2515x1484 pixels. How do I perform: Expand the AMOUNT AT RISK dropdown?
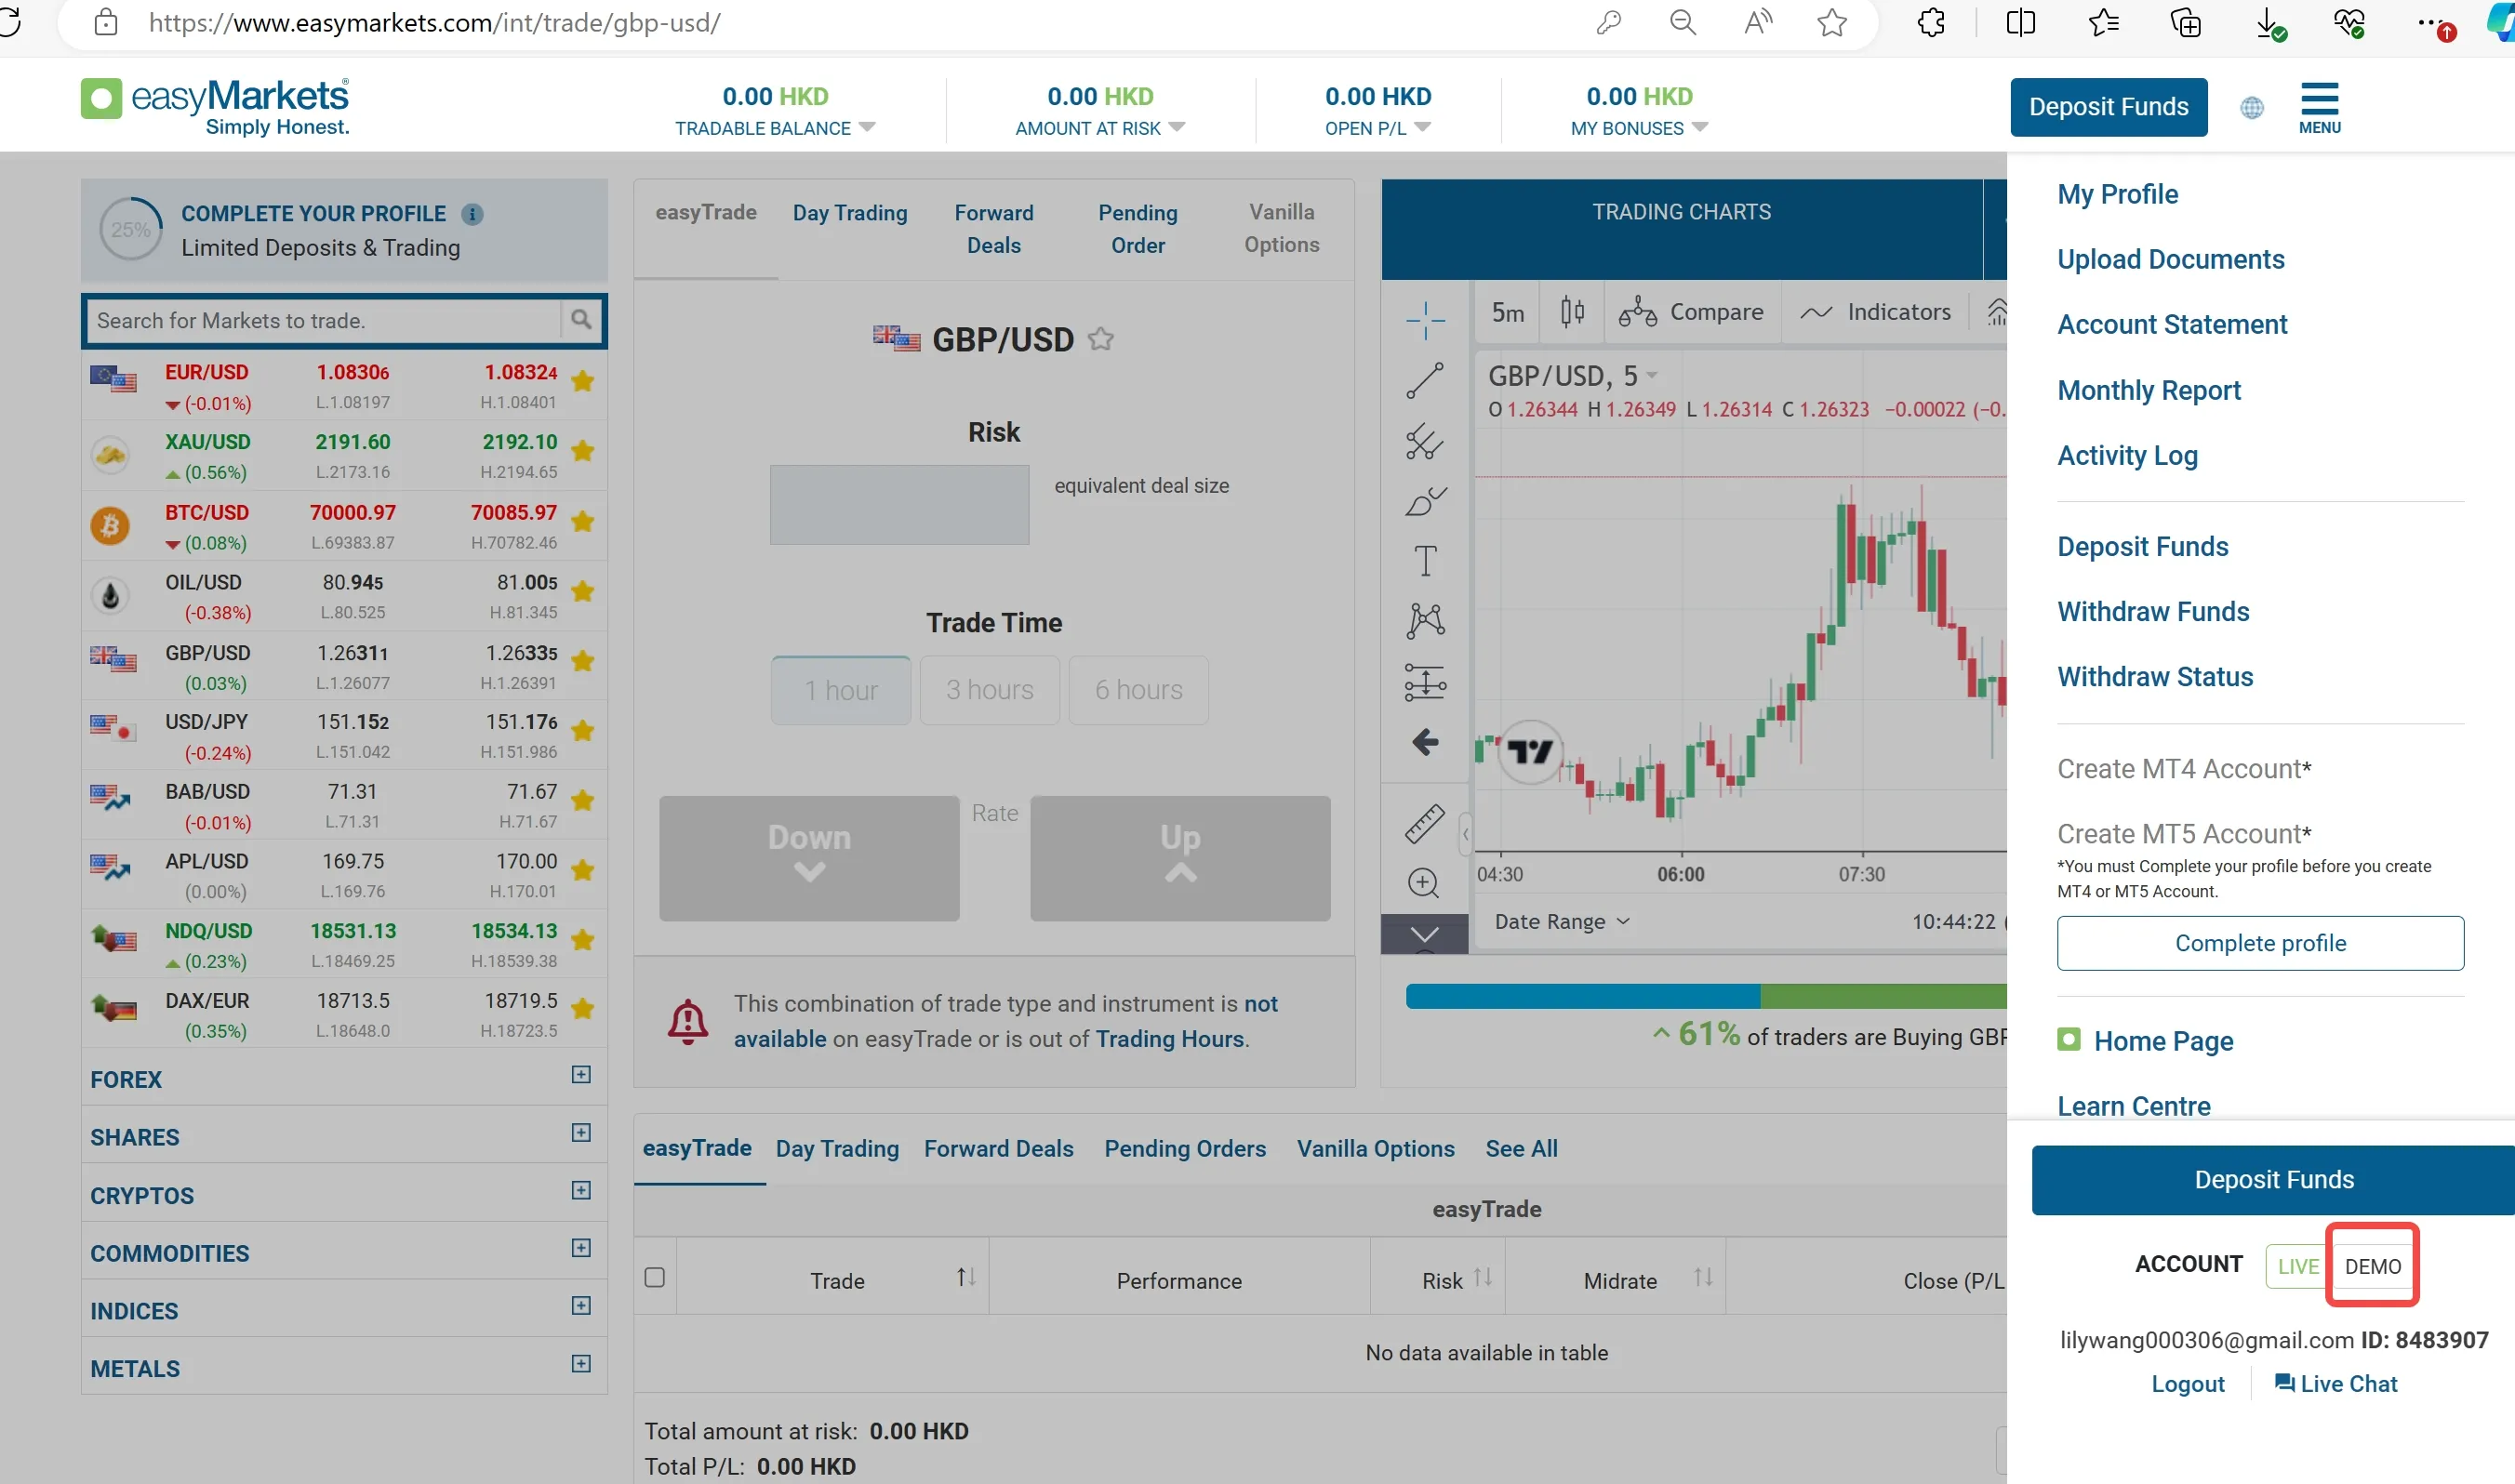pos(1177,127)
